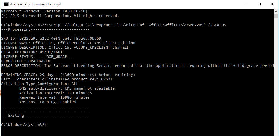The height and width of the screenshot is (136, 279).
Task: Click the OOB_GRACE license status text
Action: click(x=60, y=57)
